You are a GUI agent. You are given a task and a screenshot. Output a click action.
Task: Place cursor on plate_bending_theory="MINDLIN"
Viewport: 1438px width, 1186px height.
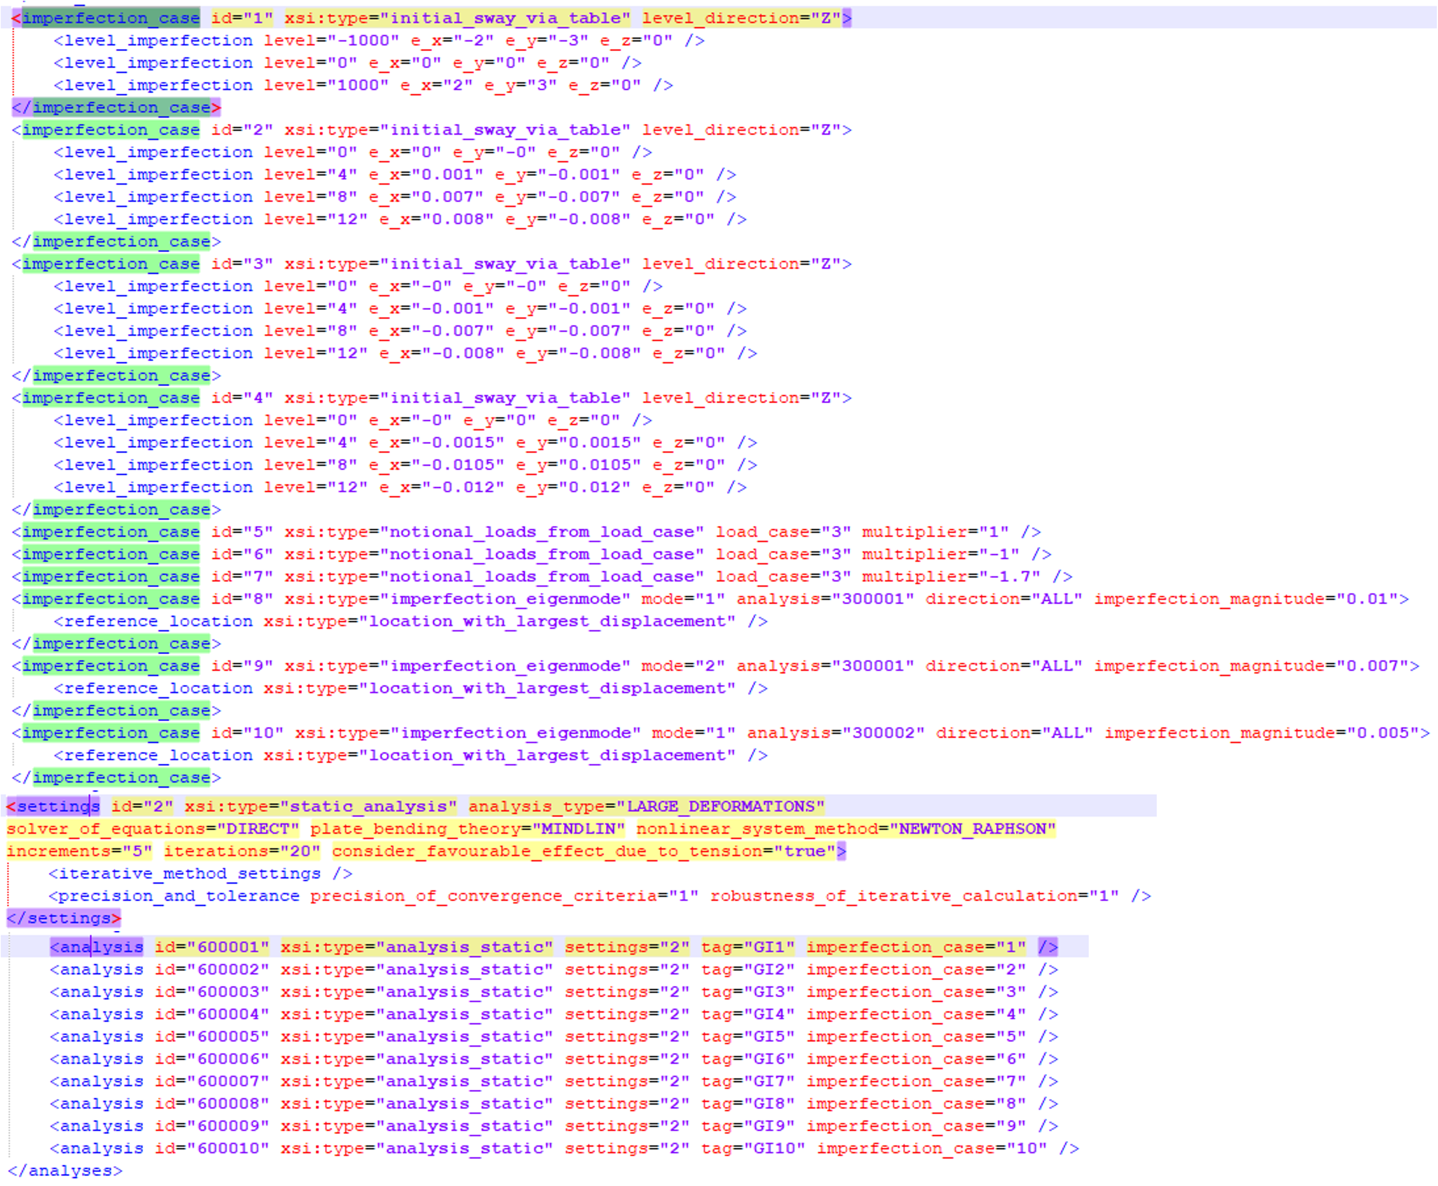click(x=467, y=829)
